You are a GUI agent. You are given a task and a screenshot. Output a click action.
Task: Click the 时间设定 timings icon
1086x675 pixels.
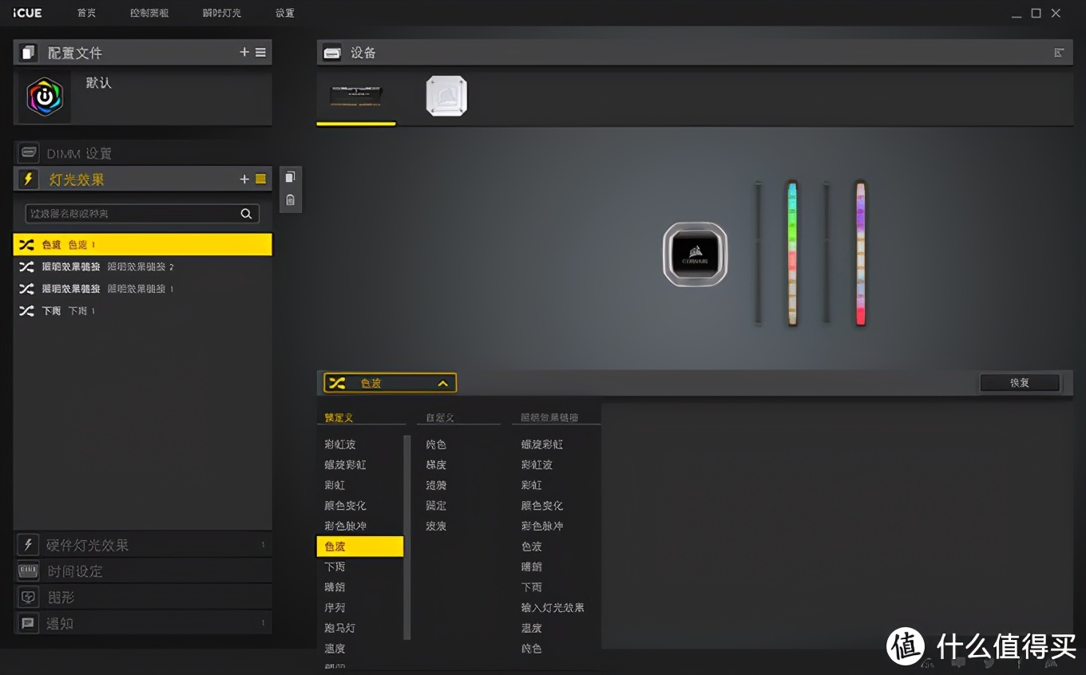coord(29,571)
